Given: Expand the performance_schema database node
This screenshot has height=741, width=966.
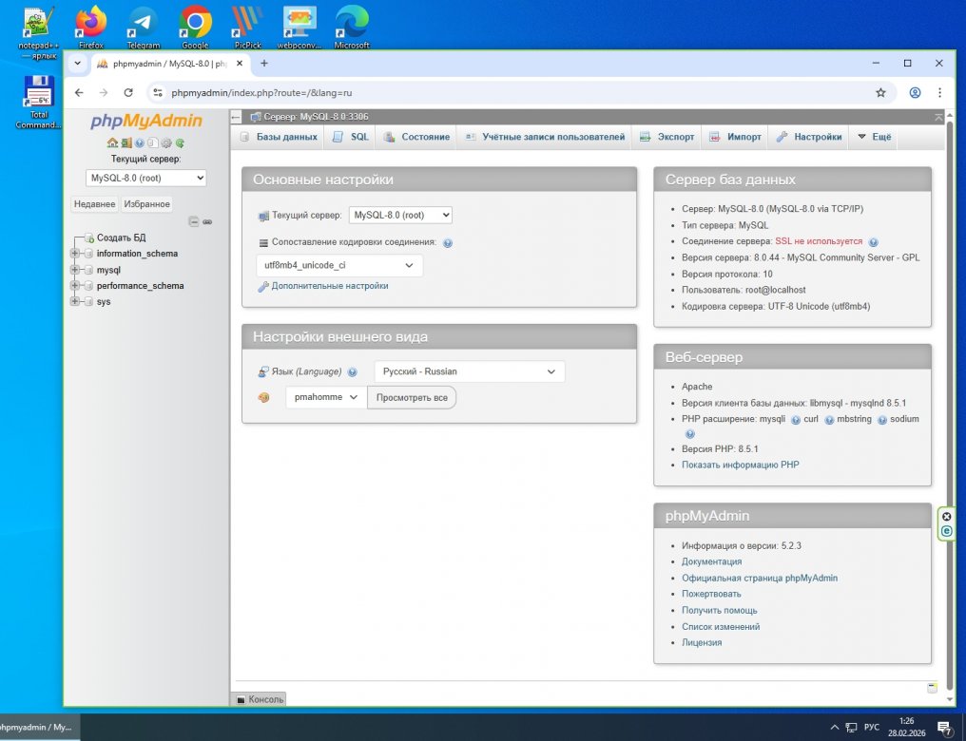Looking at the screenshot, I should click(74, 286).
